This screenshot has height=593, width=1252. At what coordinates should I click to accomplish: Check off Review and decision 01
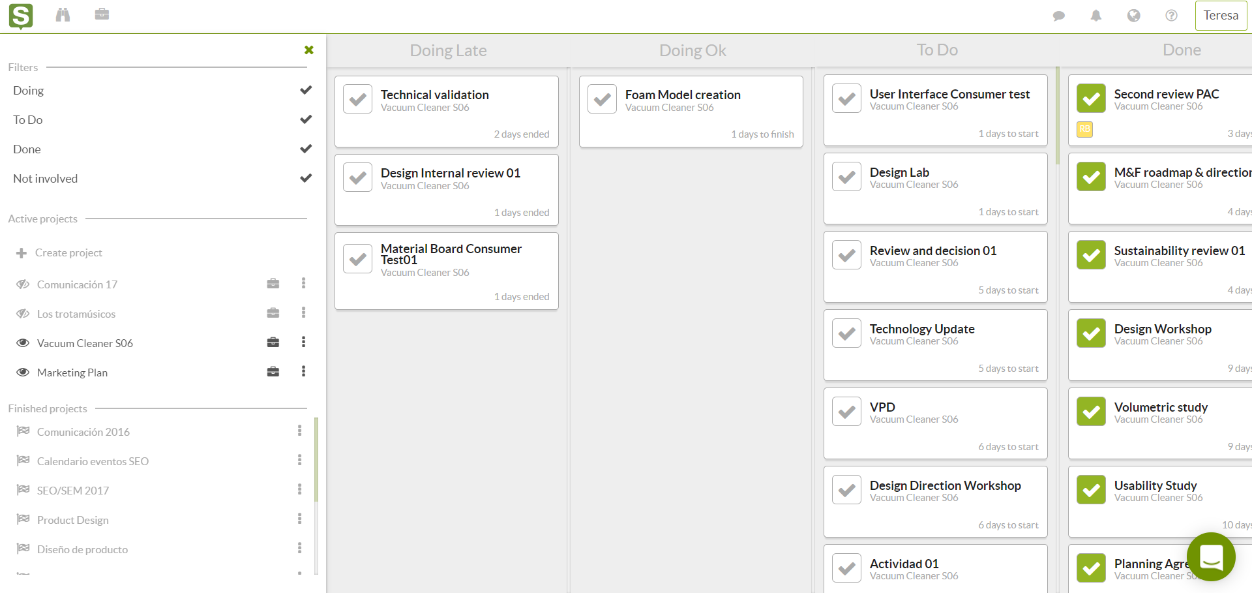(x=847, y=255)
